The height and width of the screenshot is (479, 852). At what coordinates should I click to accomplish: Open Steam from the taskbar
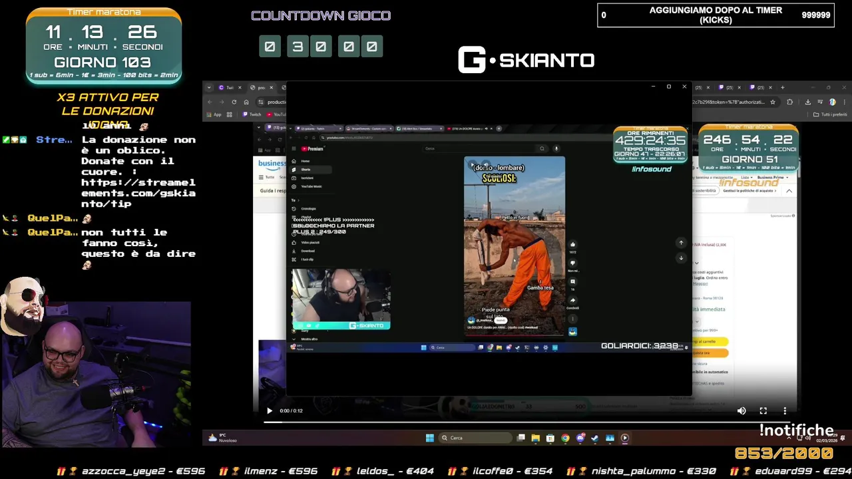point(595,438)
